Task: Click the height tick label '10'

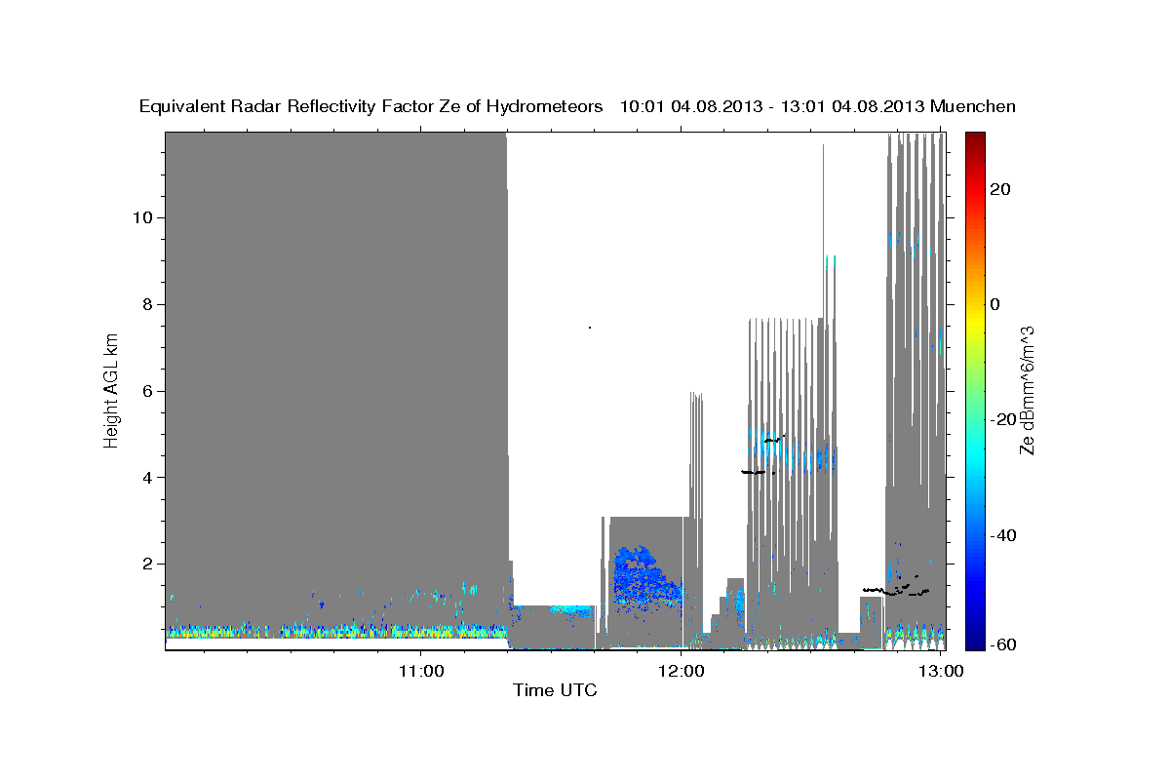Action: 141,217
